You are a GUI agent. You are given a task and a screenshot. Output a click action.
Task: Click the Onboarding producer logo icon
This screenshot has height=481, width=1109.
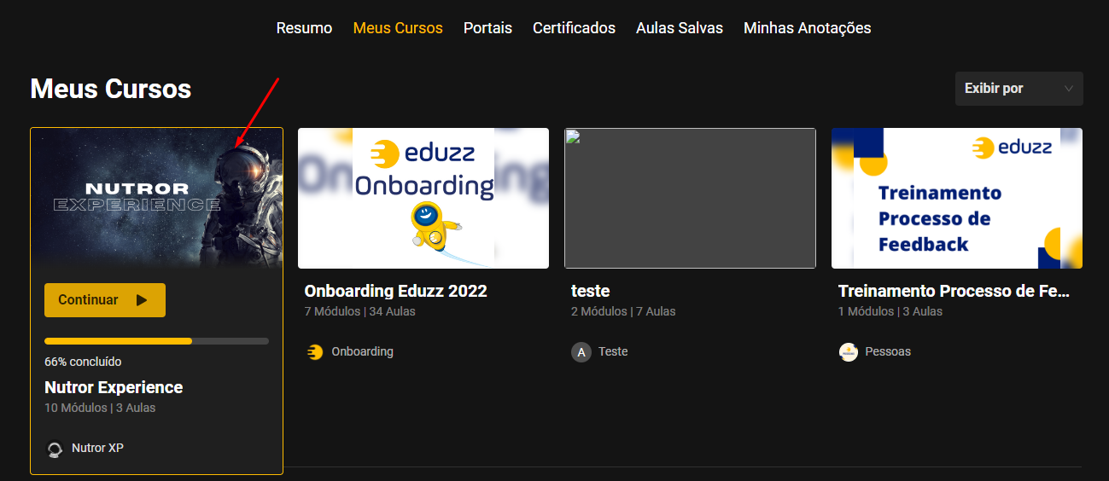click(x=315, y=351)
